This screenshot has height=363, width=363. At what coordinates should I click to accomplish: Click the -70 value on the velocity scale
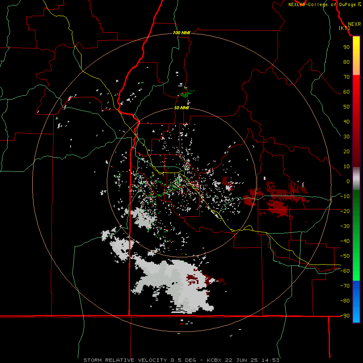click(x=345, y=286)
